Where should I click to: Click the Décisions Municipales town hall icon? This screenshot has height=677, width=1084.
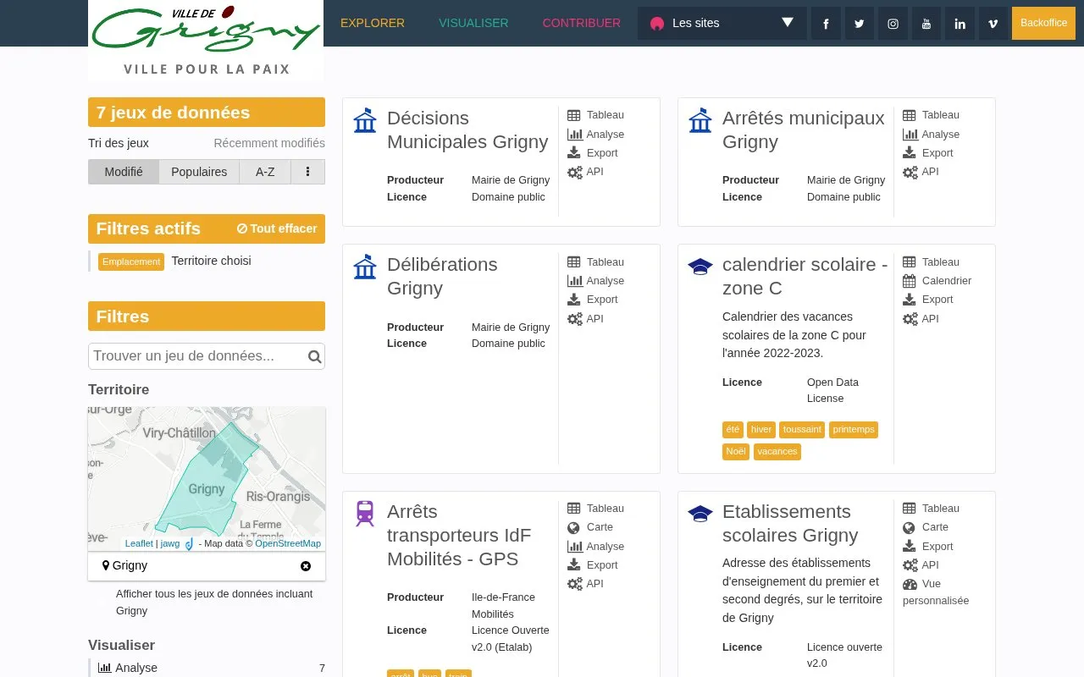[365, 121]
